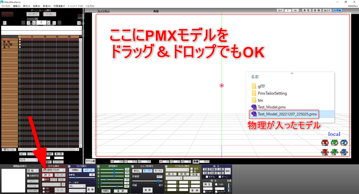Open ボーン追従 なし dropdown
The width and height of the screenshot is (359, 194).
pyautogui.click(x=77, y=186)
